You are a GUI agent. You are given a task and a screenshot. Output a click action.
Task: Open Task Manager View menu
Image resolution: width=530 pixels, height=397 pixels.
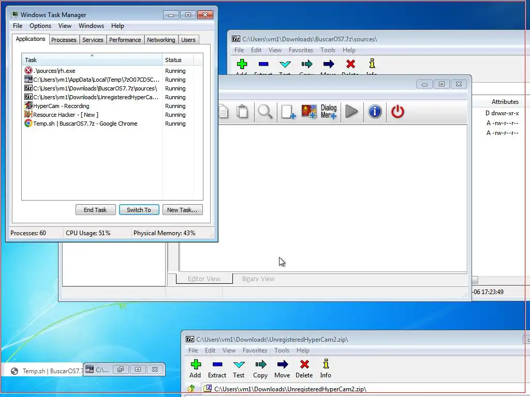pyautogui.click(x=65, y=26)
